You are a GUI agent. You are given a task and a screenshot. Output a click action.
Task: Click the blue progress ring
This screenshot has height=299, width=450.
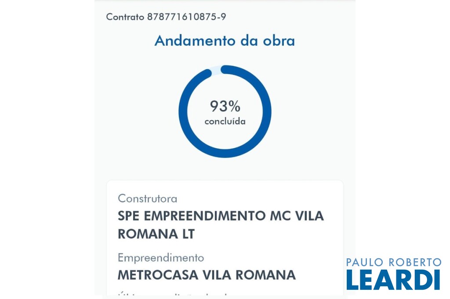[185, 132]
